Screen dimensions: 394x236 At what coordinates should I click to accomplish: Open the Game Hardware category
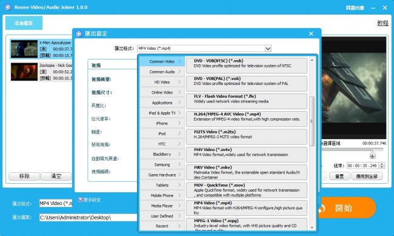162,175
